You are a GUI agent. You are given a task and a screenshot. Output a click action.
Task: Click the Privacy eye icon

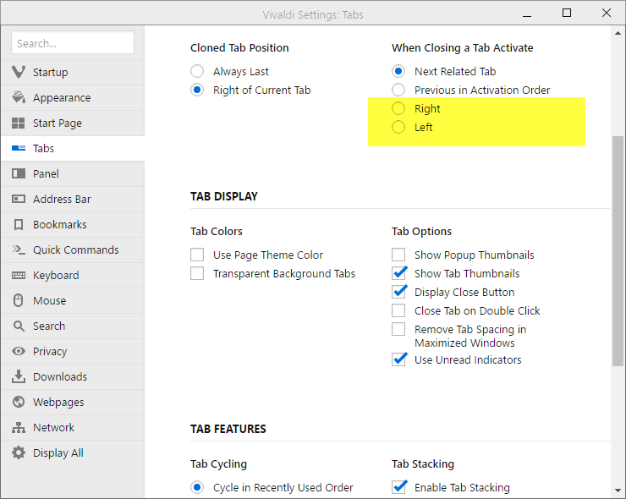click(19, 351)
